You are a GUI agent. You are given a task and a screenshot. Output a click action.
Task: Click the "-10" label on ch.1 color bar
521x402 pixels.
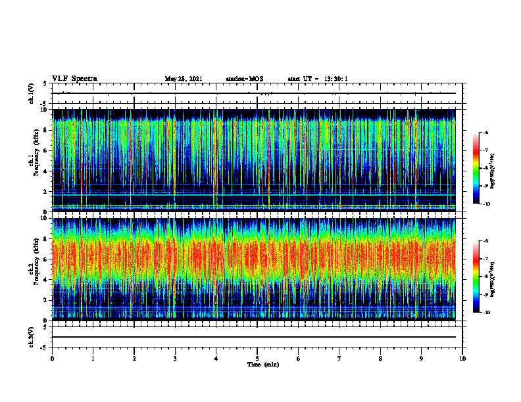[x=487, y=204]
